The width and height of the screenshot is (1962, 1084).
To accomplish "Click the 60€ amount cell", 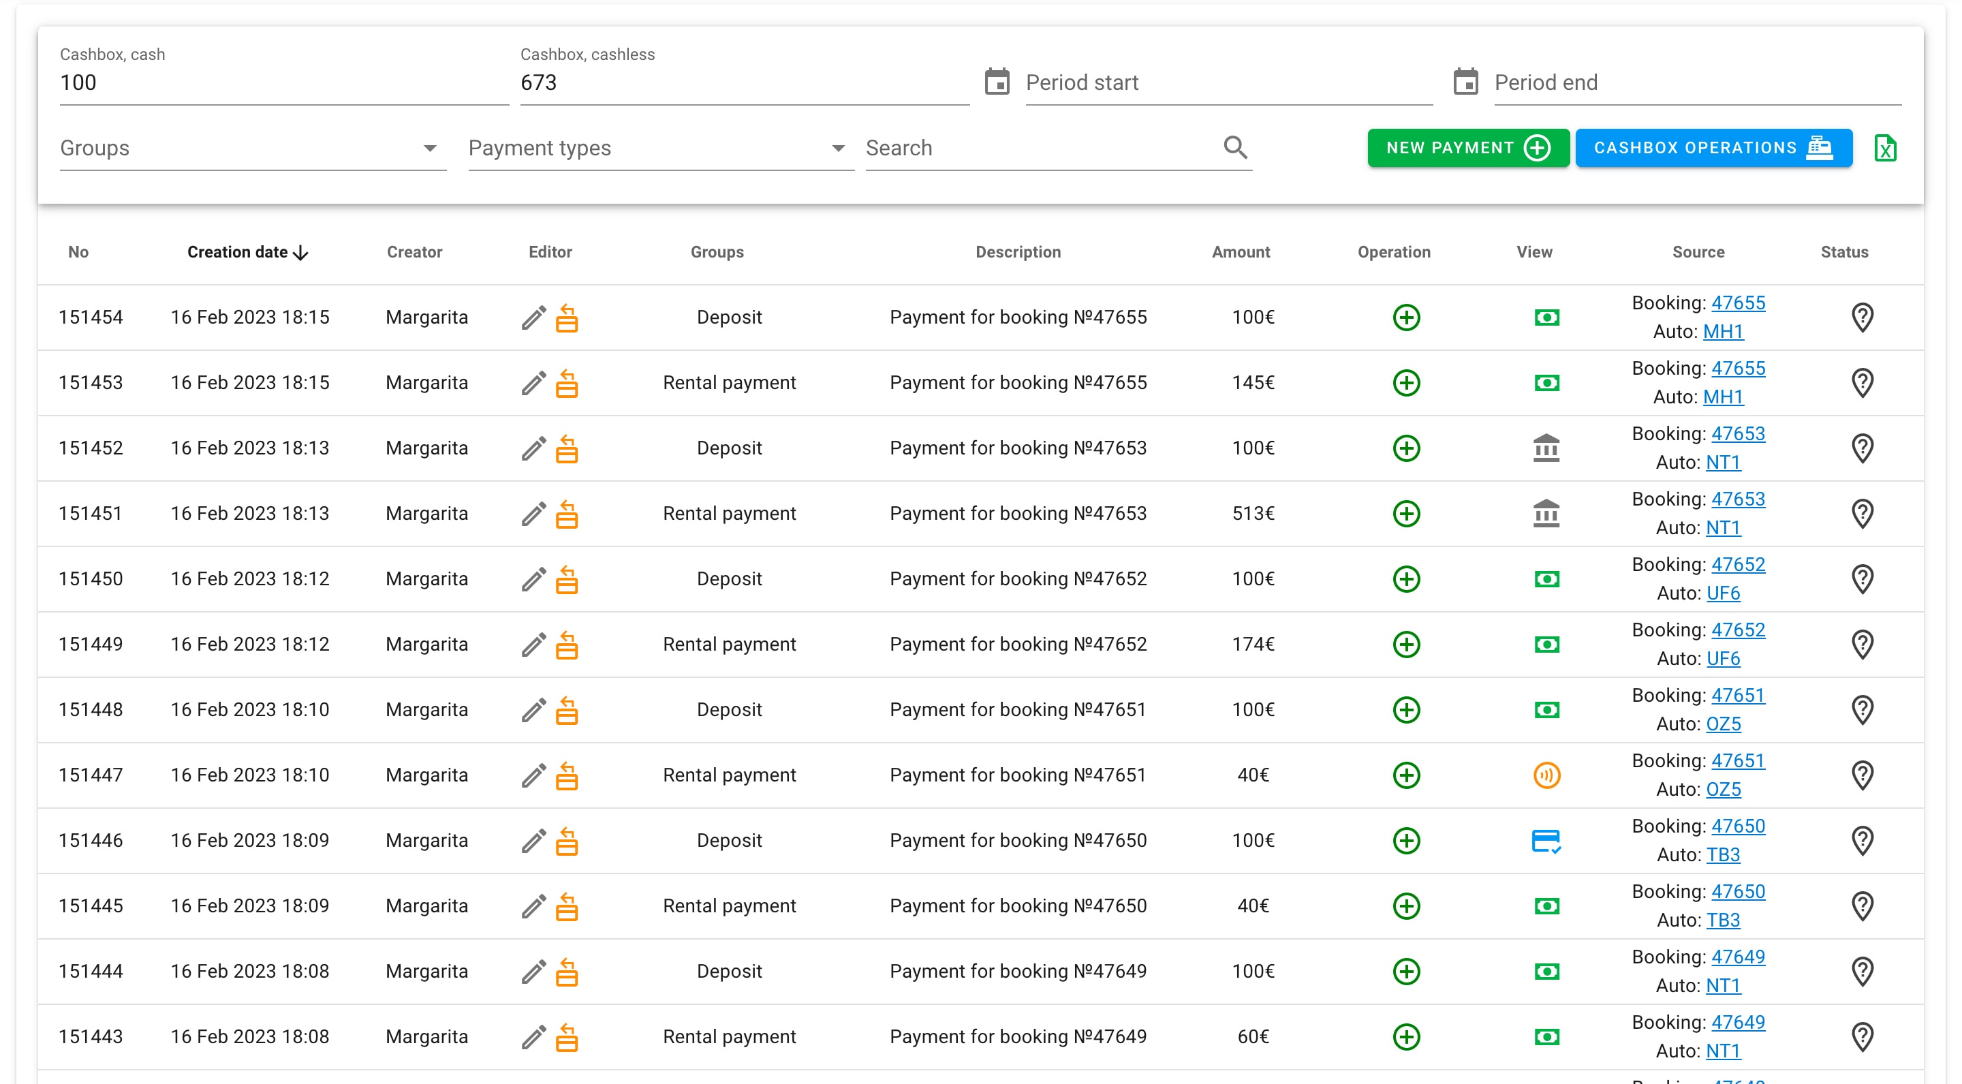I will [x=1253, y=1038].
